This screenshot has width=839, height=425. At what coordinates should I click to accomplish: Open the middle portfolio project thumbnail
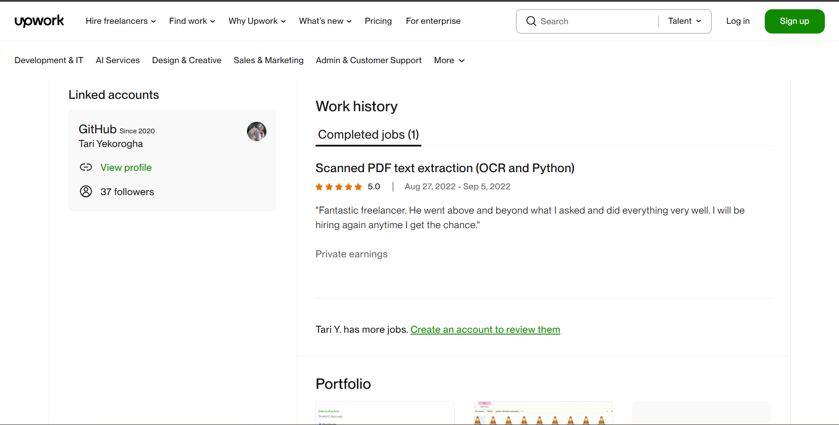pos(543,413)
